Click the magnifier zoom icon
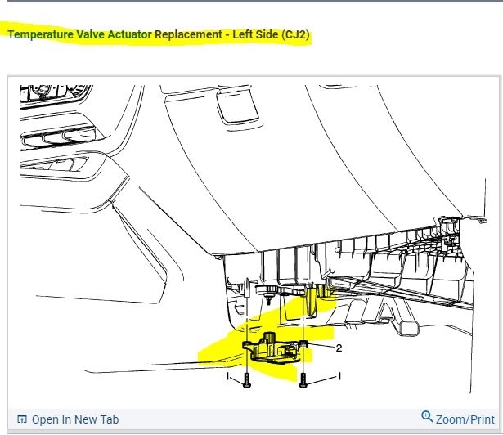 click(427, 417)
